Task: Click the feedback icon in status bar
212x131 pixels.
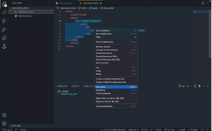Action: 202,130
